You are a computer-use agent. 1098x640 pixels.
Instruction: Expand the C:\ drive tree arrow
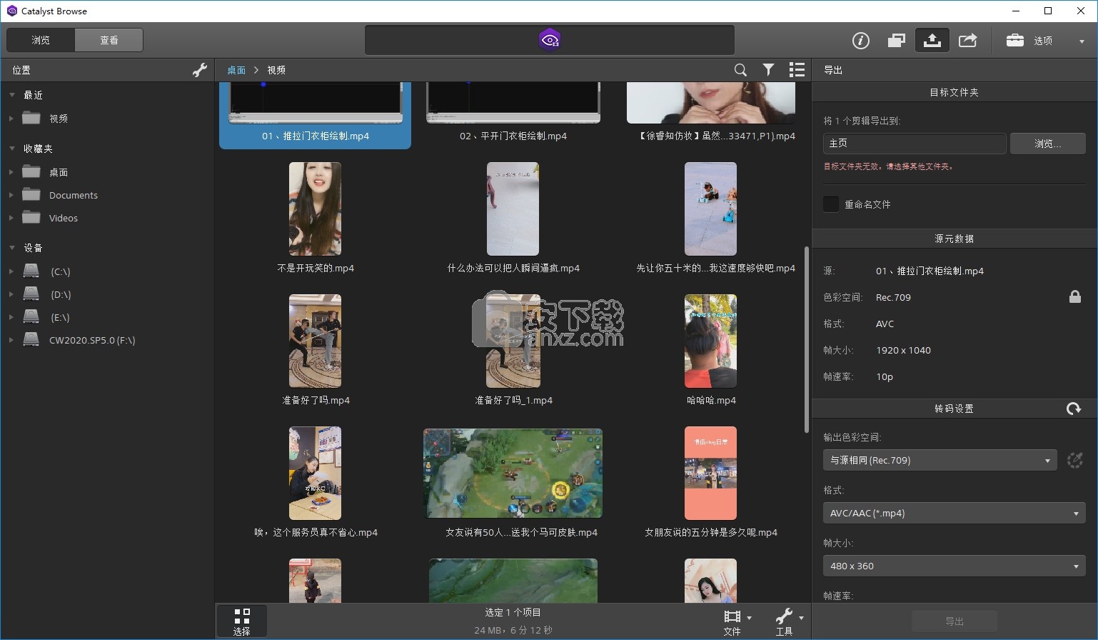click(11, 271)
